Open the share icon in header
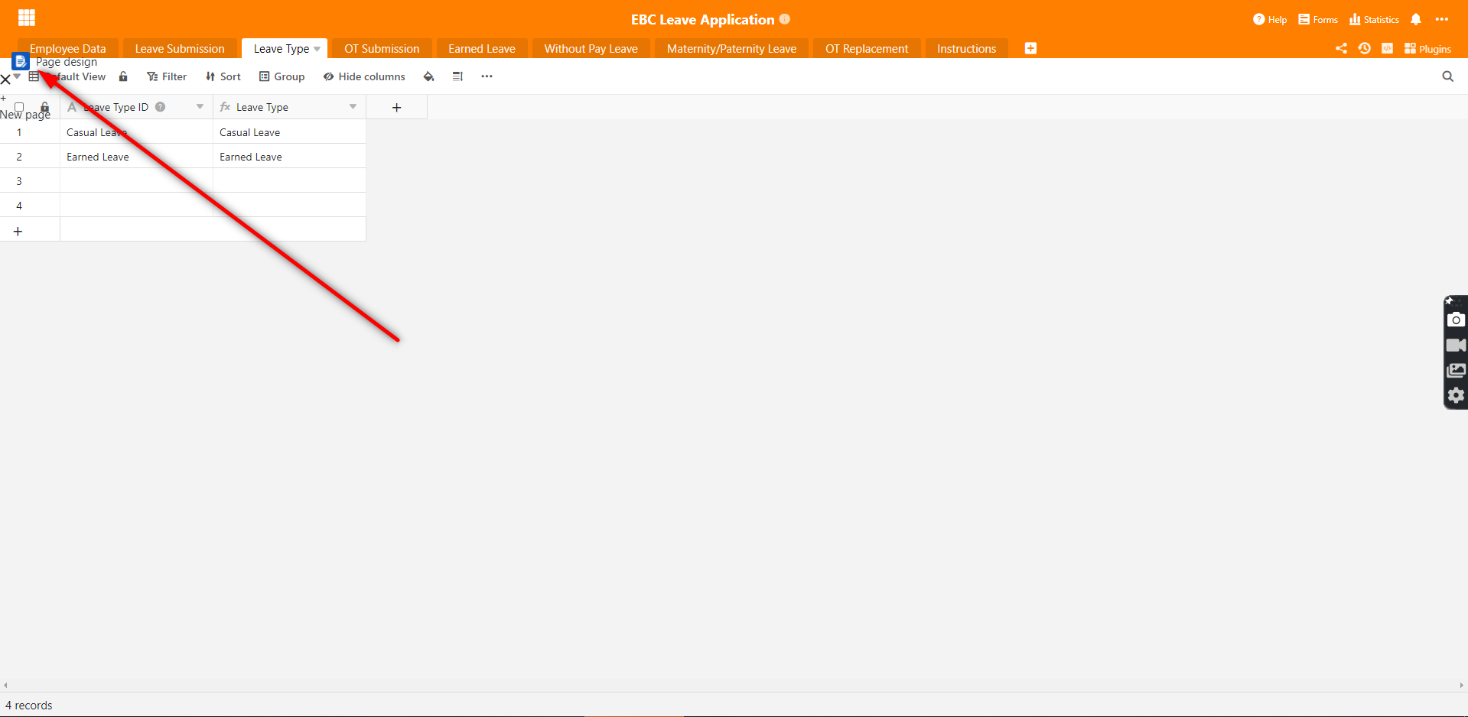1468x717 pixels. [x=1341, y=48]
